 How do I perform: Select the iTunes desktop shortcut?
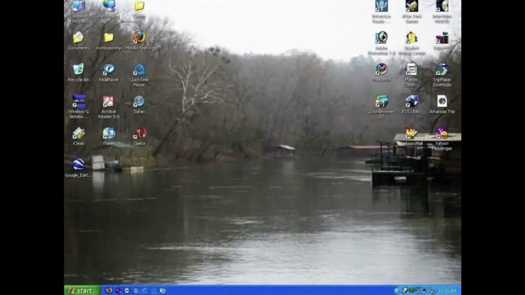109,136
